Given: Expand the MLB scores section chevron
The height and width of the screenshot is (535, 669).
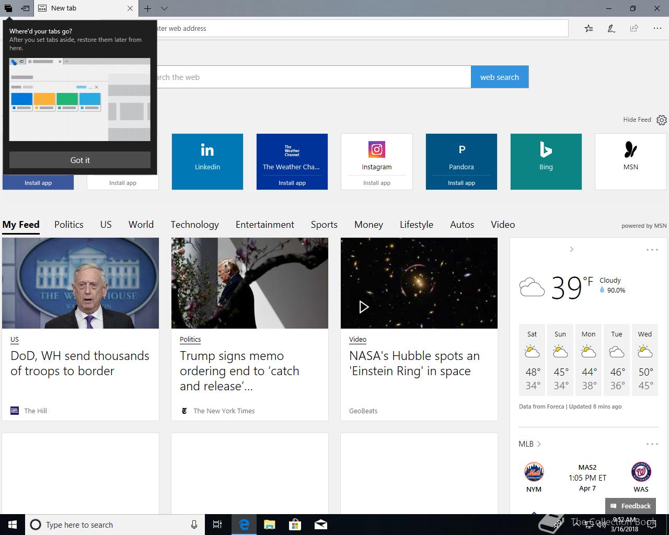Looking at the screenshot, I should click(x=539, y=444).
